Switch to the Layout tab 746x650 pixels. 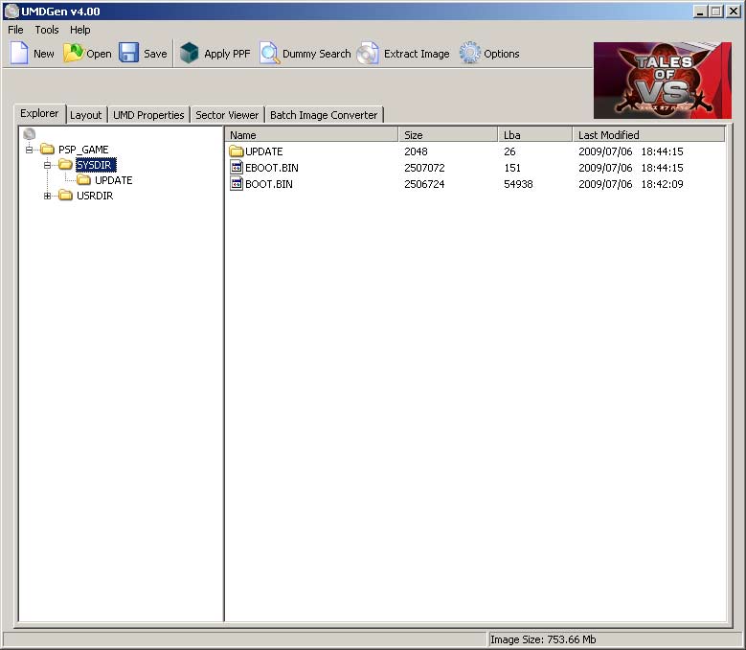[x=85, y=115]
